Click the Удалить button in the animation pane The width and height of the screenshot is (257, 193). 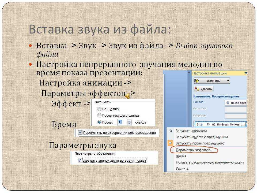tap(203, 89)
